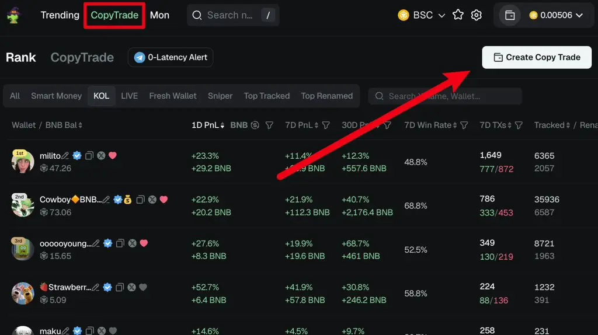The width and height of the screenshot is (598, 335).
Task: Open the oooooyoung wallet name
Action: pos(65,243)
